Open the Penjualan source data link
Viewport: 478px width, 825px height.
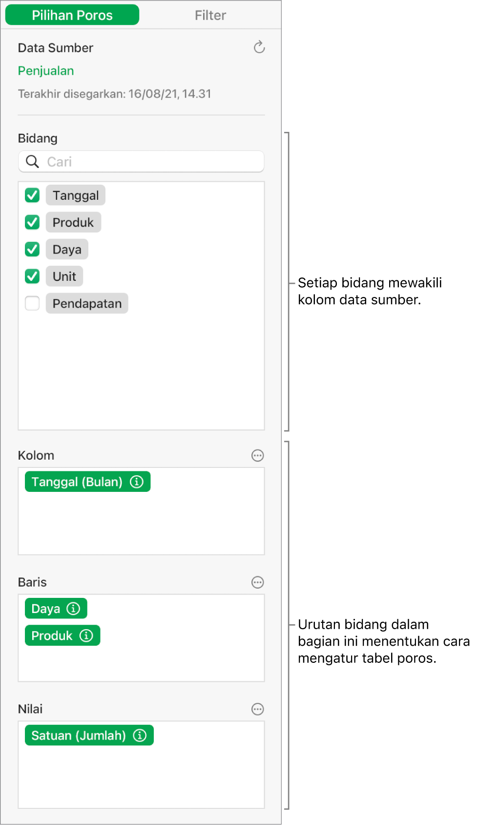46,71
